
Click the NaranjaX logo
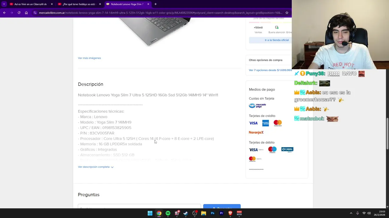coord(256,132)
